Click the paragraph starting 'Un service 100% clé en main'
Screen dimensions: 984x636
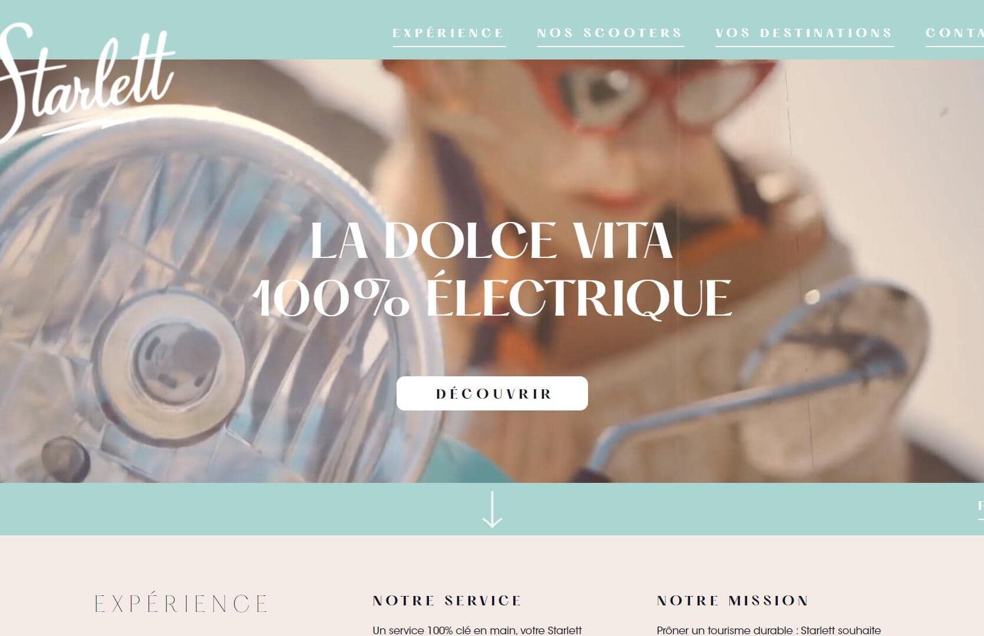477,630
